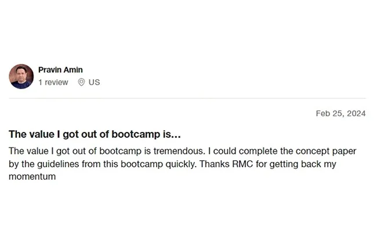
Task: Click the divider line under reviewer info
Action: (187, 98)
